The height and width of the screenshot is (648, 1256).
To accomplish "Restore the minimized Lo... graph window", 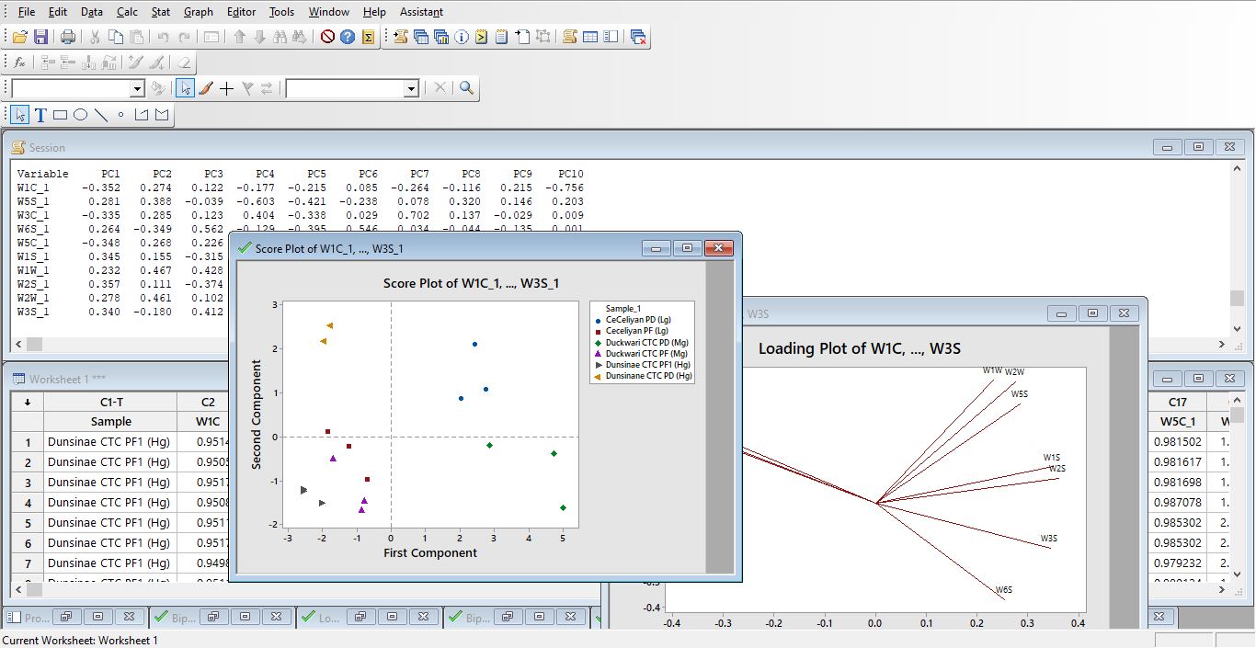I will coord(361,617).
